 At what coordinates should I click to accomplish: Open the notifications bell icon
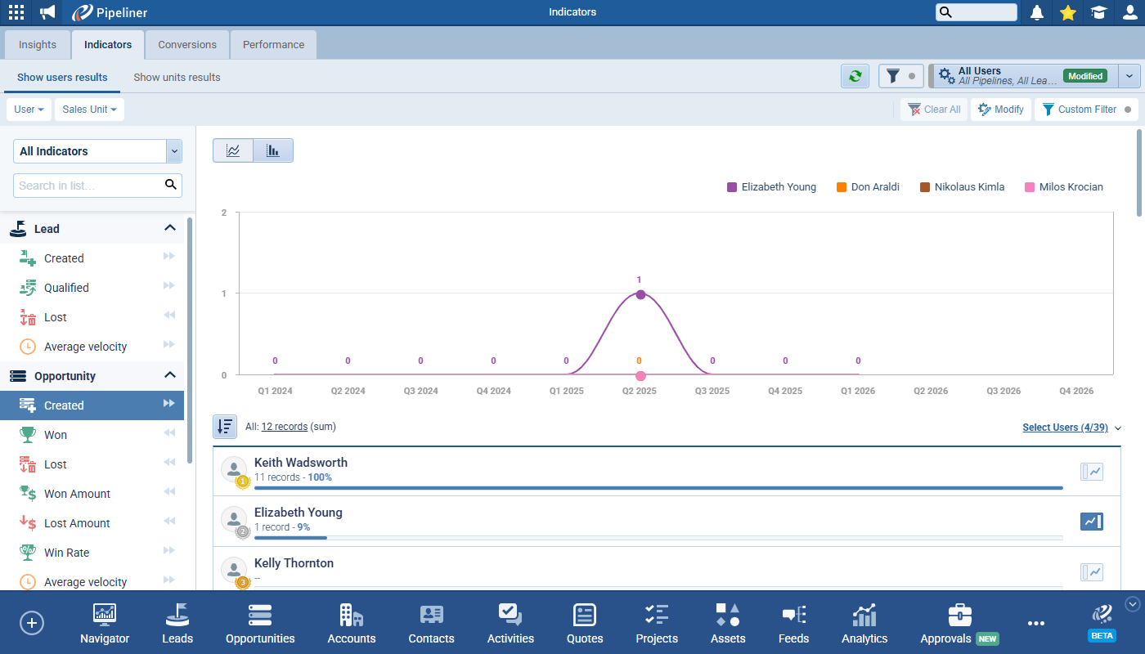point(1037,12)
